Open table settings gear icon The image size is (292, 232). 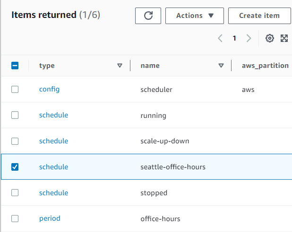[270, 39]
